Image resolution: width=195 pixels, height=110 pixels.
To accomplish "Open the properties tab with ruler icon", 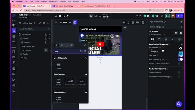I will [x=152, y=39].
